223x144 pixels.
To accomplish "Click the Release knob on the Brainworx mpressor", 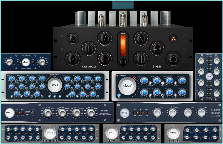I will 169,81.
